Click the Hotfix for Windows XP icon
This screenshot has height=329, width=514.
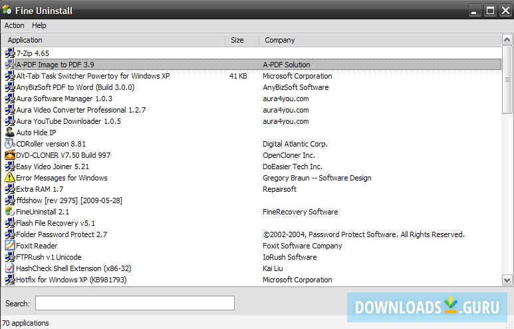coord(10,280)
